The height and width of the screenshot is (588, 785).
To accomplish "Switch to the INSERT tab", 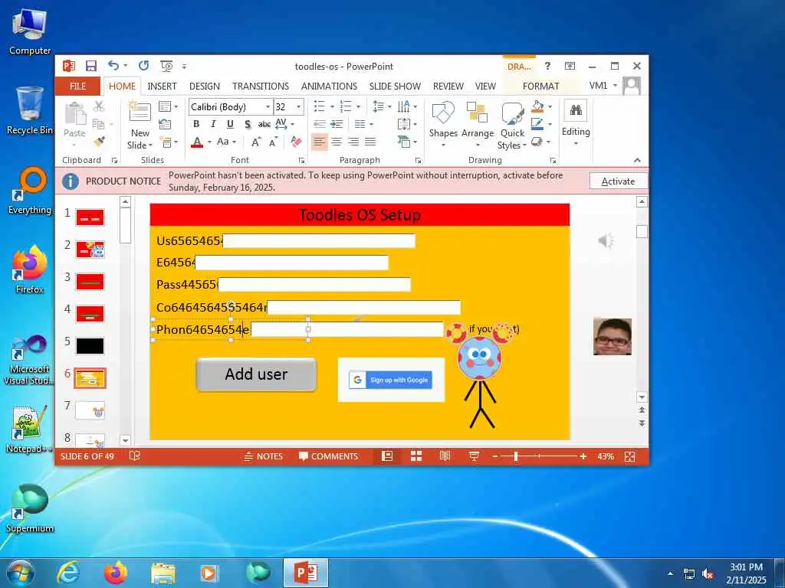I will 162,86.
